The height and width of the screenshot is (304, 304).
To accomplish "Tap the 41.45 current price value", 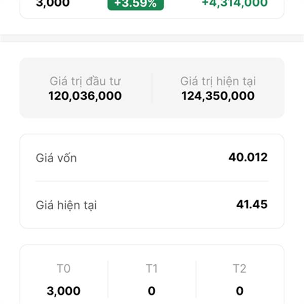I will [x=252, y=204].
